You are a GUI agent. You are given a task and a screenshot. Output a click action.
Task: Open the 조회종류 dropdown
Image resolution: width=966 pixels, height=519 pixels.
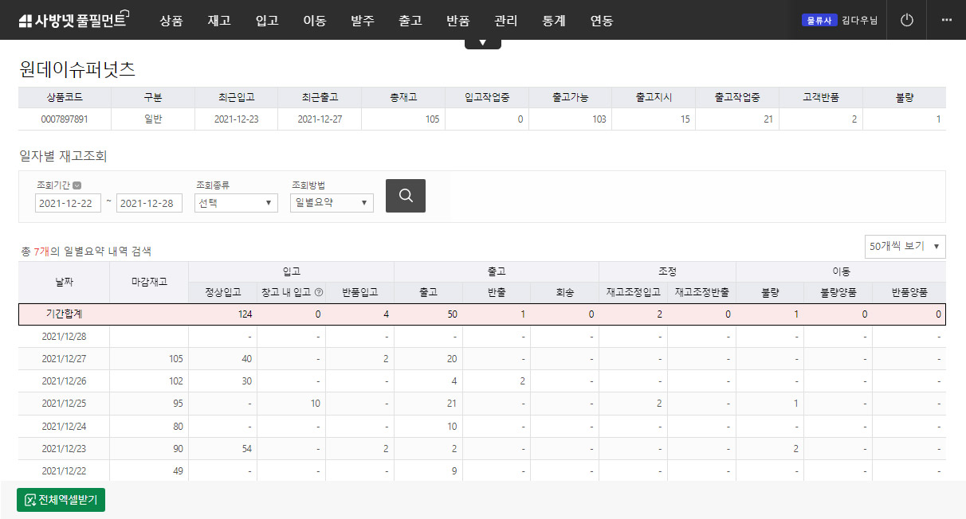[x=236, y=203]
